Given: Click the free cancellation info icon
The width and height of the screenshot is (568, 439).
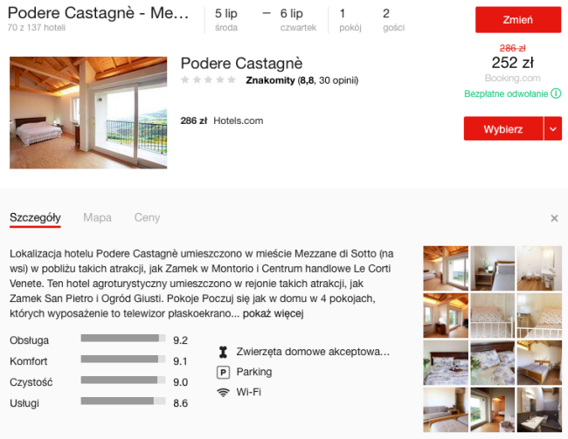Looking at the screenshot, I should [556, 93].
